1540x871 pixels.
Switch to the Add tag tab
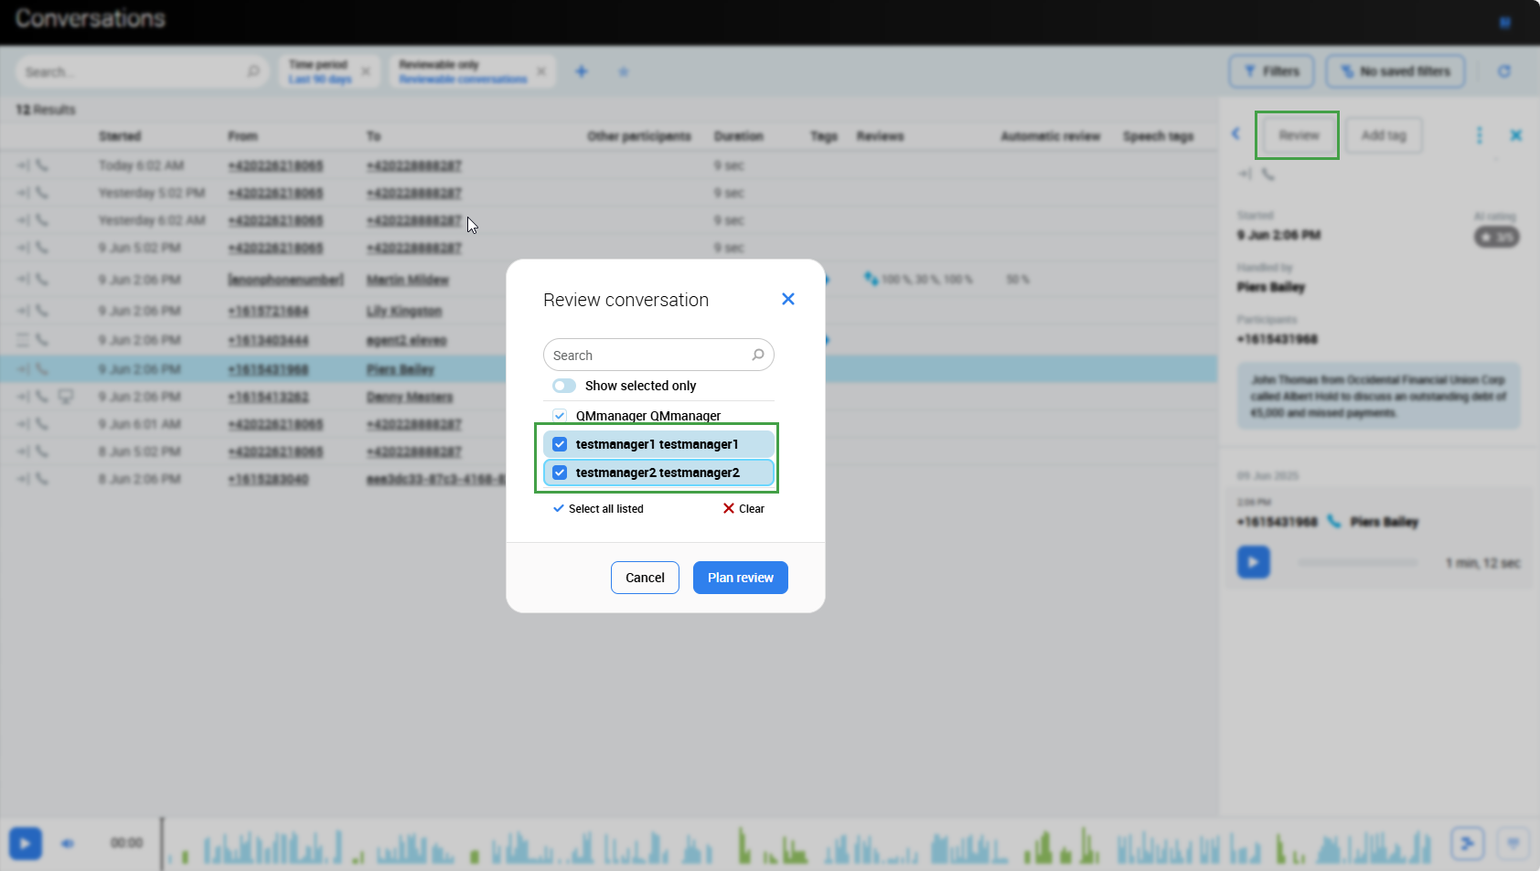pyautogui.click(x=1383, y=135)
